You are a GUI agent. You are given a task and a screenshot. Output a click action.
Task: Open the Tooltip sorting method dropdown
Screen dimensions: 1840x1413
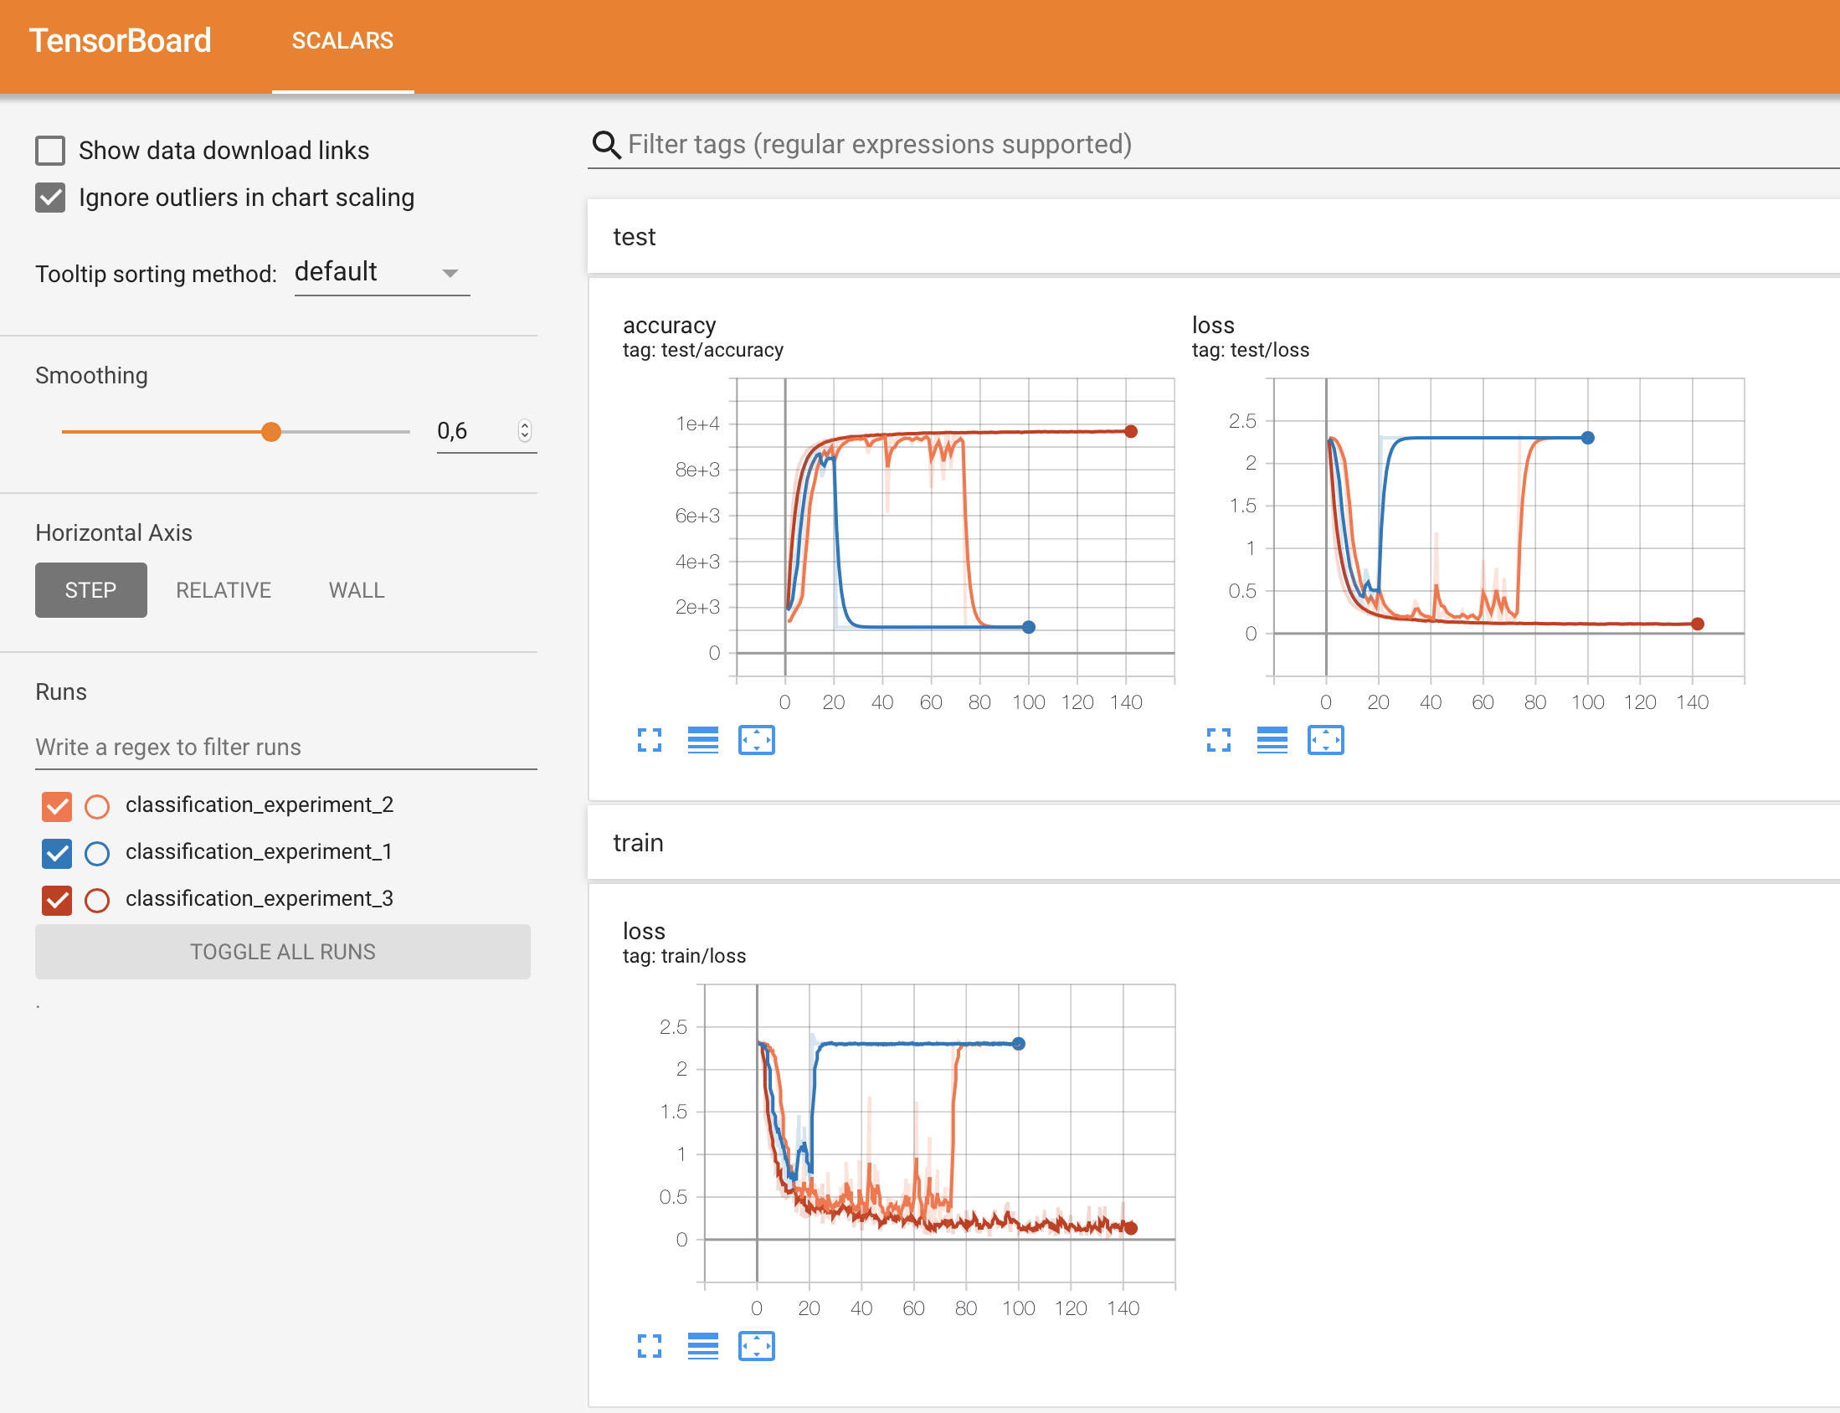click(x=381, y=273)
